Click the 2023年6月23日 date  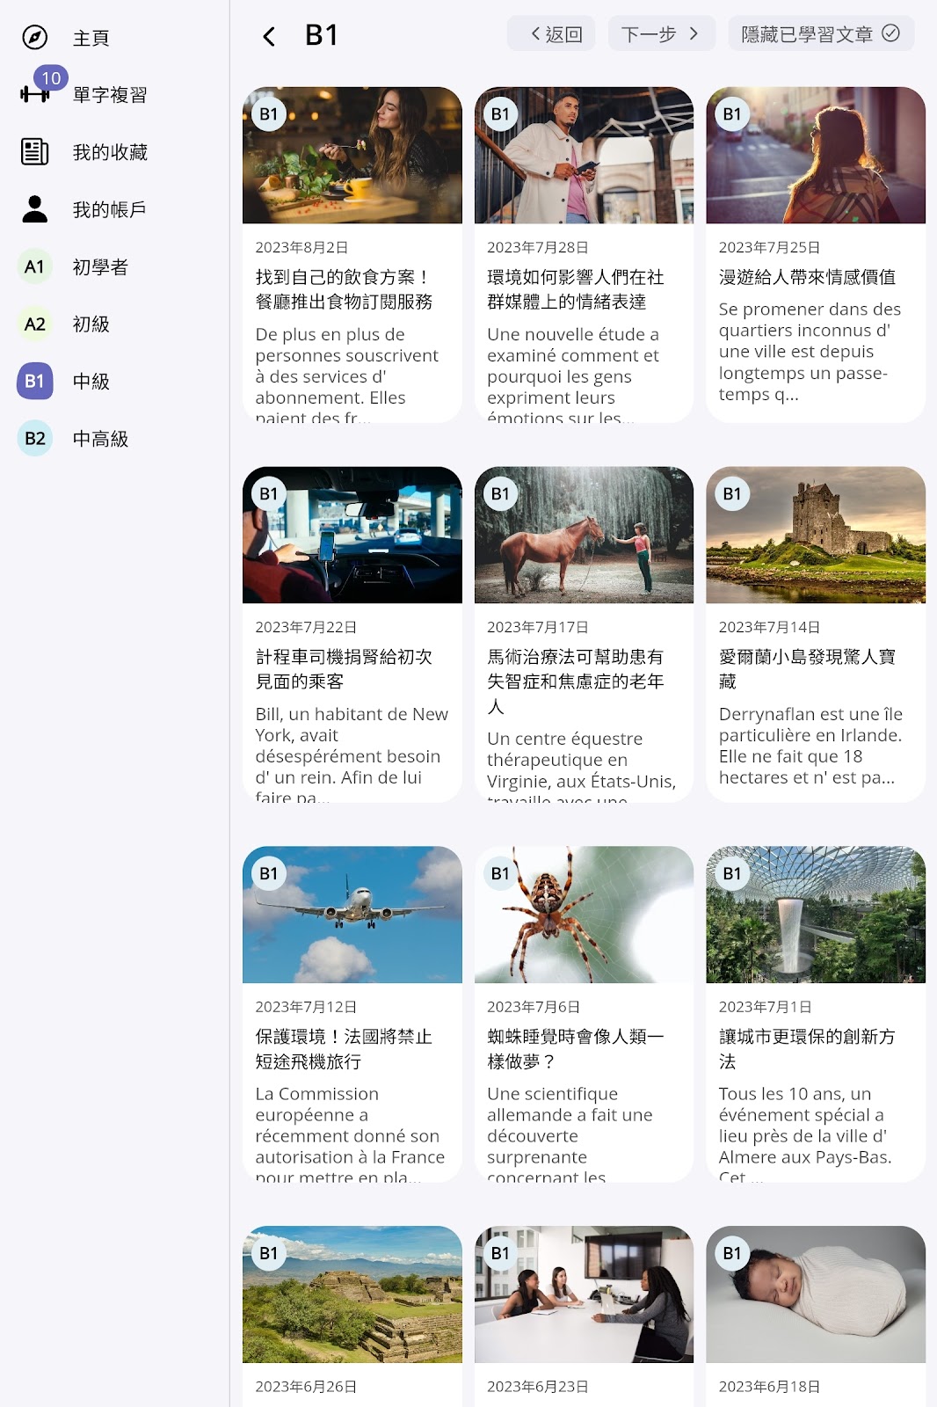(x=538, y=1387)
